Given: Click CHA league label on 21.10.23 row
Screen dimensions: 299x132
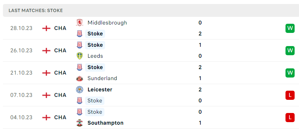Looking at the screenshot, I should [x=60, y=73].
